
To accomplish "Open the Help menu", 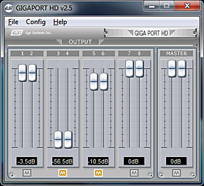I will 60,22.
